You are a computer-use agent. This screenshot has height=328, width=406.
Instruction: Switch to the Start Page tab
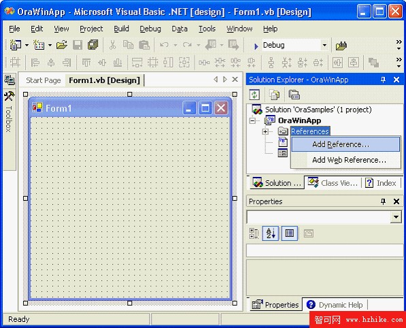click(x=44, y=80)
